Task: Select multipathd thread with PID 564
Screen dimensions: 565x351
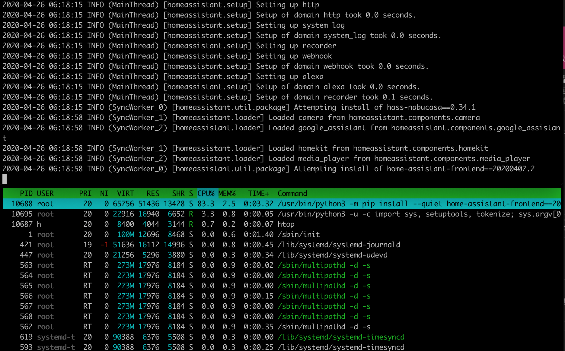Action: [282, 275]
